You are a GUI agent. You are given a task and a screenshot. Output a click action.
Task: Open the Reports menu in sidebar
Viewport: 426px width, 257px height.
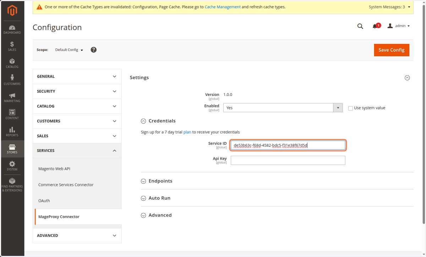12,132
